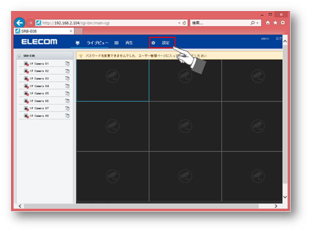Click IP Camera 04 row's right icon

[x=68, y=86]
